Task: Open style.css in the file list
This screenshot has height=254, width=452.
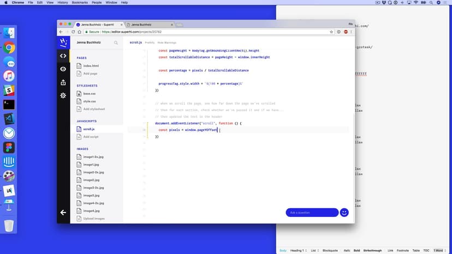Action: (90, 101)
